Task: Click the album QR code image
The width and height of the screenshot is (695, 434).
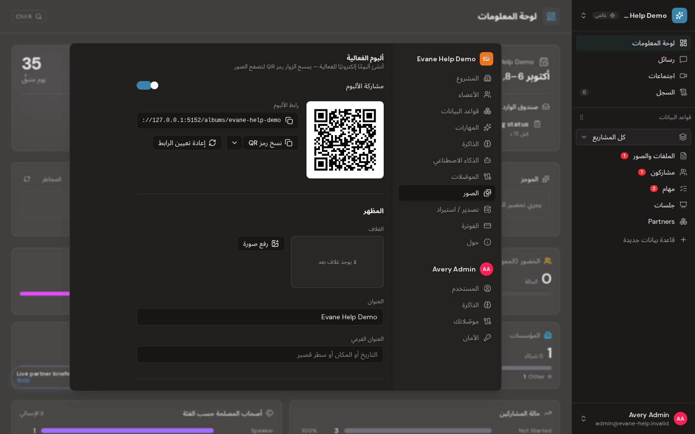Action: [x=345, y=140]
